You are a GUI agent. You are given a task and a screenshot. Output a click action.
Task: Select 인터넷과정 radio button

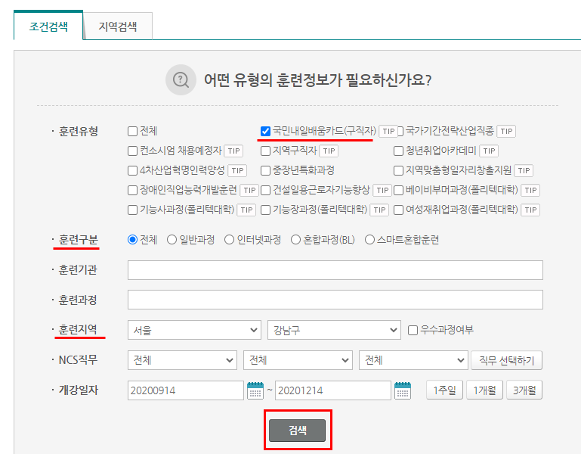click(230, 239)
